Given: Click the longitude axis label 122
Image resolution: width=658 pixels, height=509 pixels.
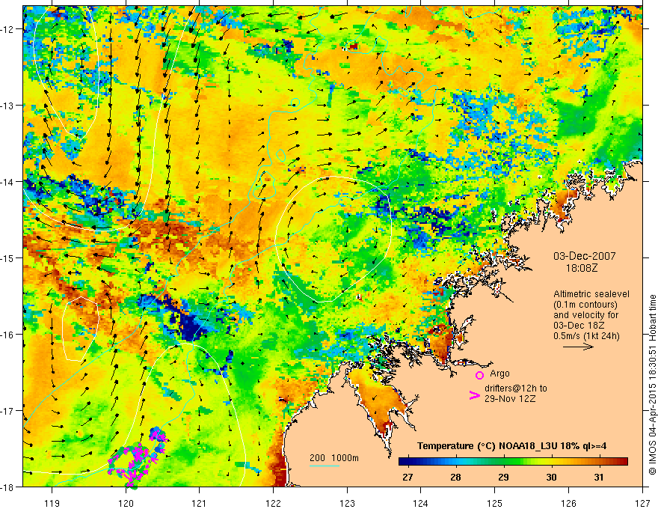Looking at the screenshot, I should click(x=273, y=503).
